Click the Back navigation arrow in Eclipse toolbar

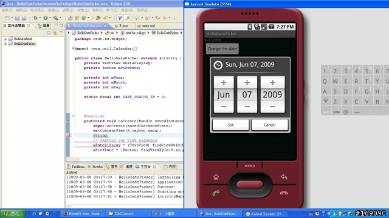pos(165,18)
